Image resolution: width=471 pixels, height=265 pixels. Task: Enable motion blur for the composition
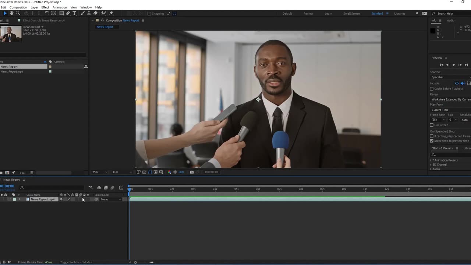click(112, 188)
